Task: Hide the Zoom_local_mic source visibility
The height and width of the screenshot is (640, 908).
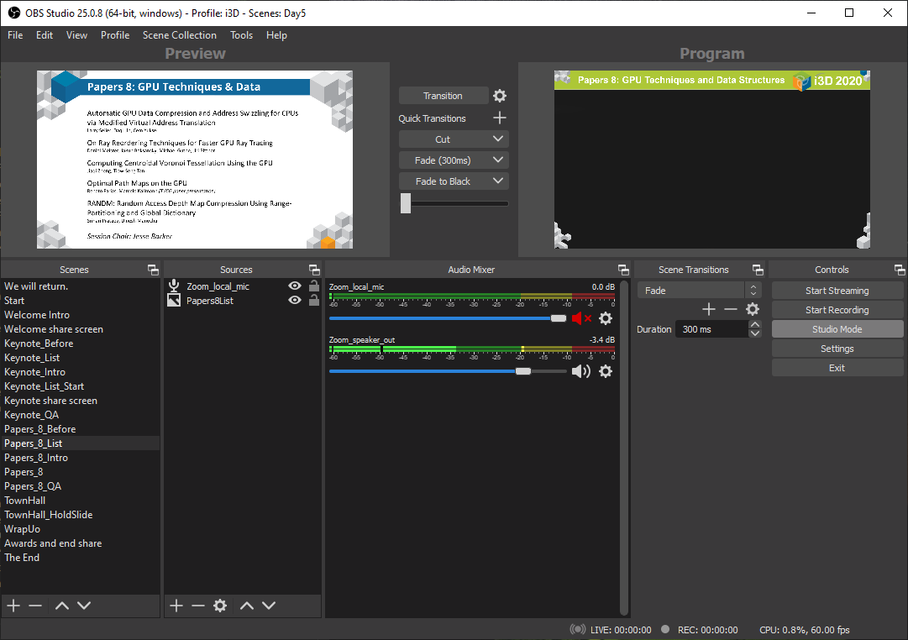Action: 294,286
